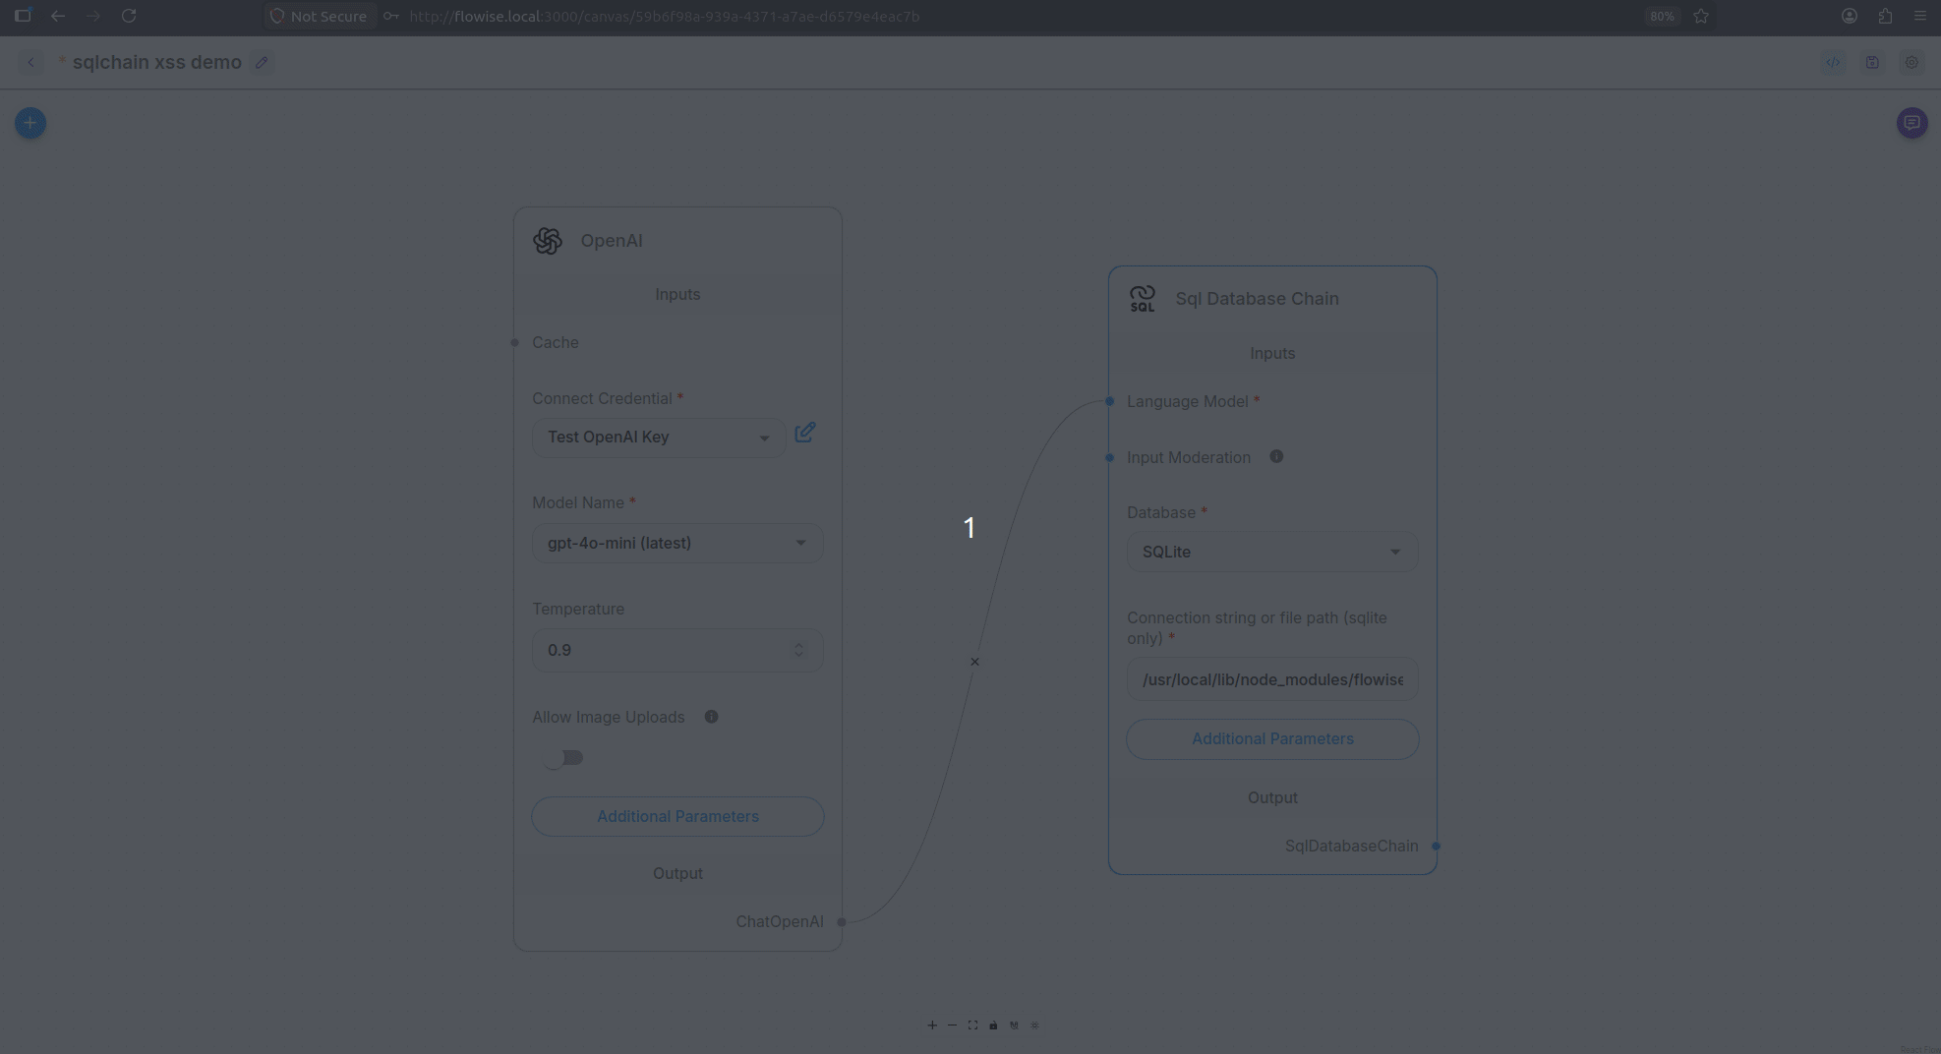Delete the edge with the x button
This screenshot has height=1054, width=1941.
tap(974, 662)
